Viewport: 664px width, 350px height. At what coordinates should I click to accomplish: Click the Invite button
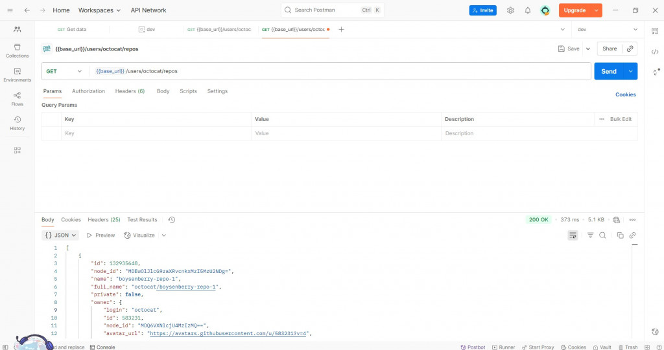click(482, 10)
